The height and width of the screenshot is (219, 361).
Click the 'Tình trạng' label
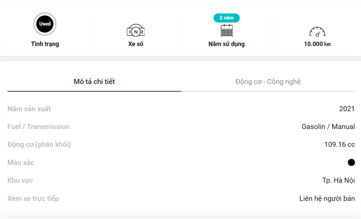click(45, 44)
